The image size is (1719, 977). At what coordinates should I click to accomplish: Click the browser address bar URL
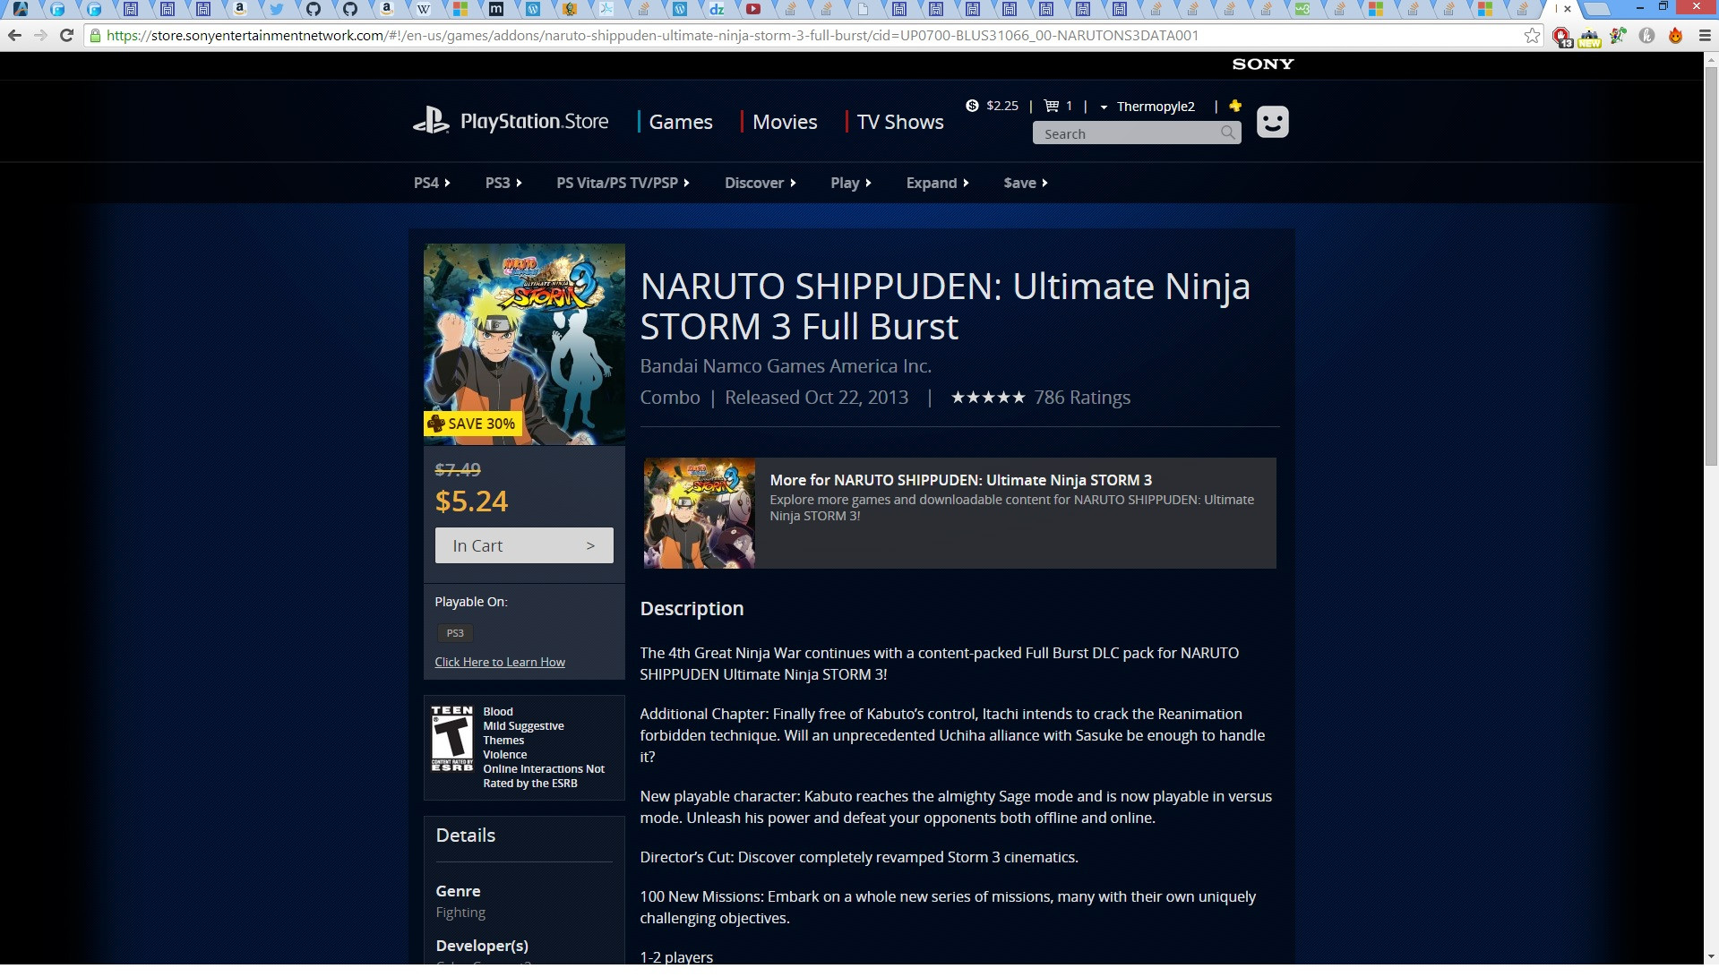coord(652,36)
